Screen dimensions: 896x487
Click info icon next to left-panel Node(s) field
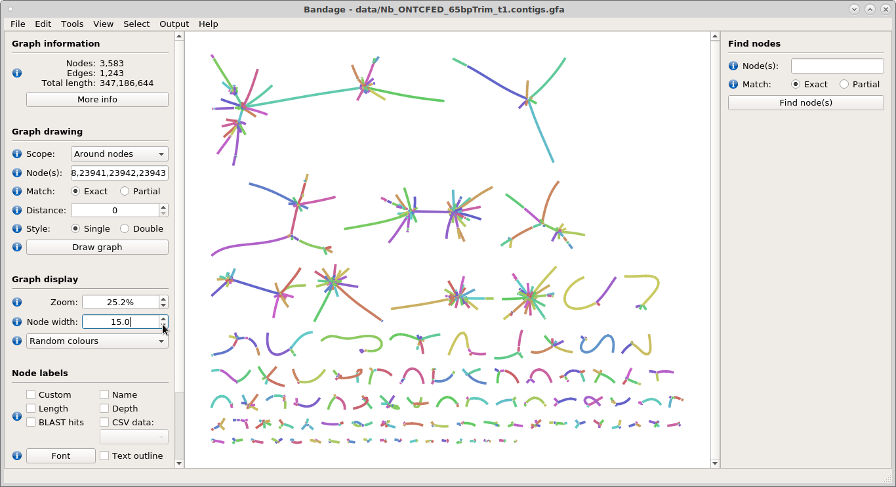coord(17,173)
